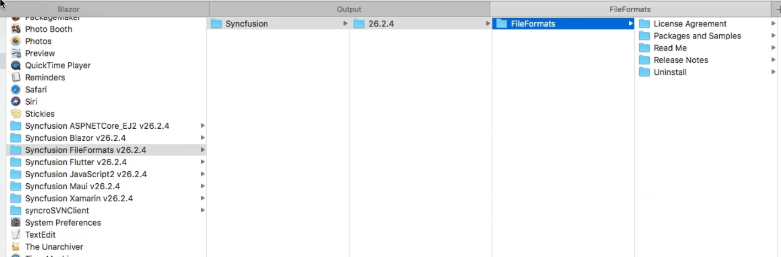Screen dimensions: 781x257
Task: Switch to the Output tab
Action: click(x=349, y=9)
